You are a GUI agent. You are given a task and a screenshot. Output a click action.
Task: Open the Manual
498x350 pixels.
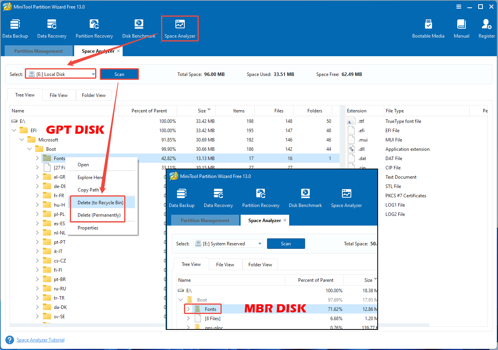click(461, 28)
